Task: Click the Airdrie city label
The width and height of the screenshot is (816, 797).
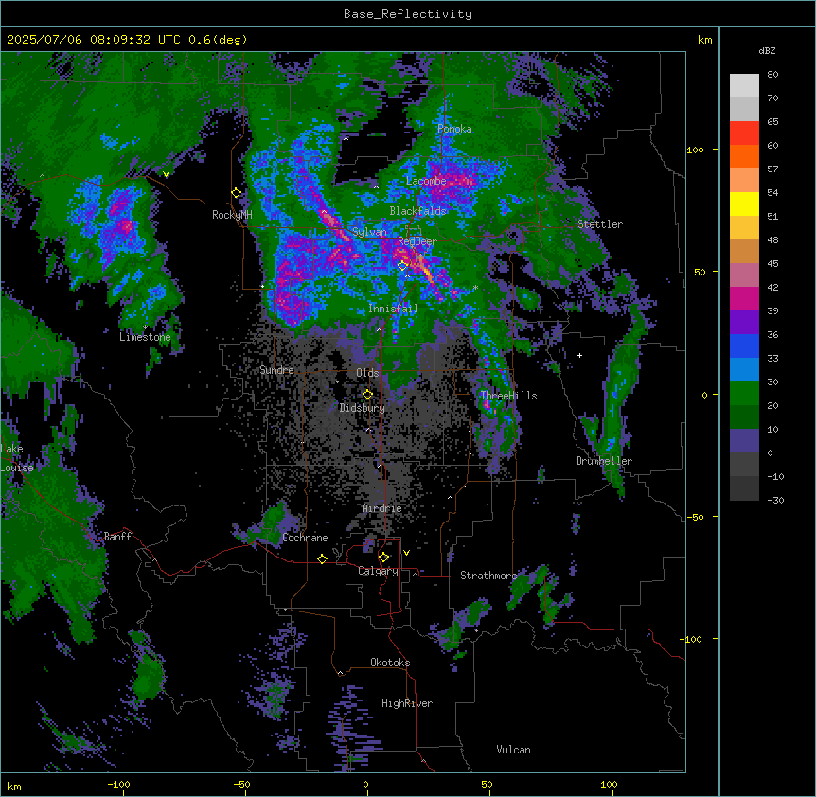Action: pyautogui.click(x=382, y=508)
